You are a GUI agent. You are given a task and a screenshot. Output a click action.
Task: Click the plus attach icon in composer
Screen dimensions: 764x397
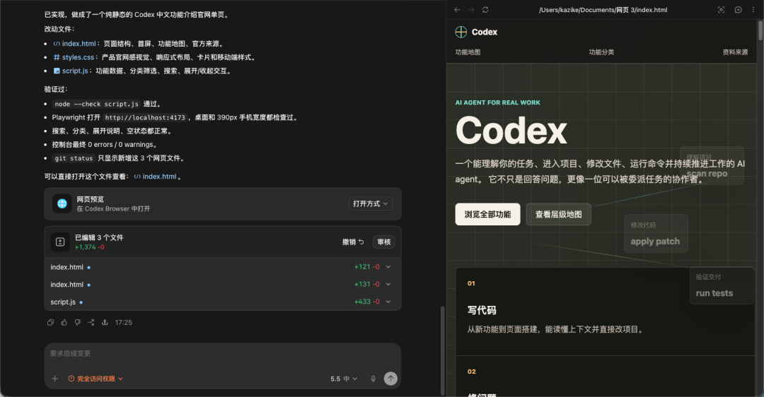[55, 379]
